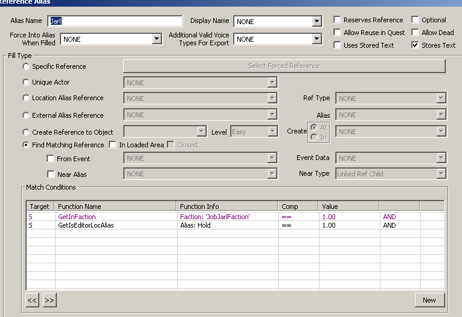Select the Unique Actor fill type
The image size is (462, 317).
click(x=26, y=82)
